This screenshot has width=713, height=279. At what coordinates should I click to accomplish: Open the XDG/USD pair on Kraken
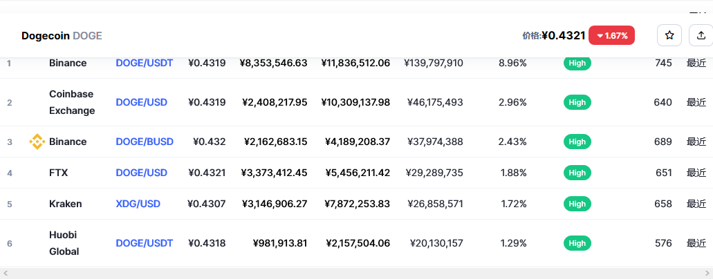click(x=138, y=204)
